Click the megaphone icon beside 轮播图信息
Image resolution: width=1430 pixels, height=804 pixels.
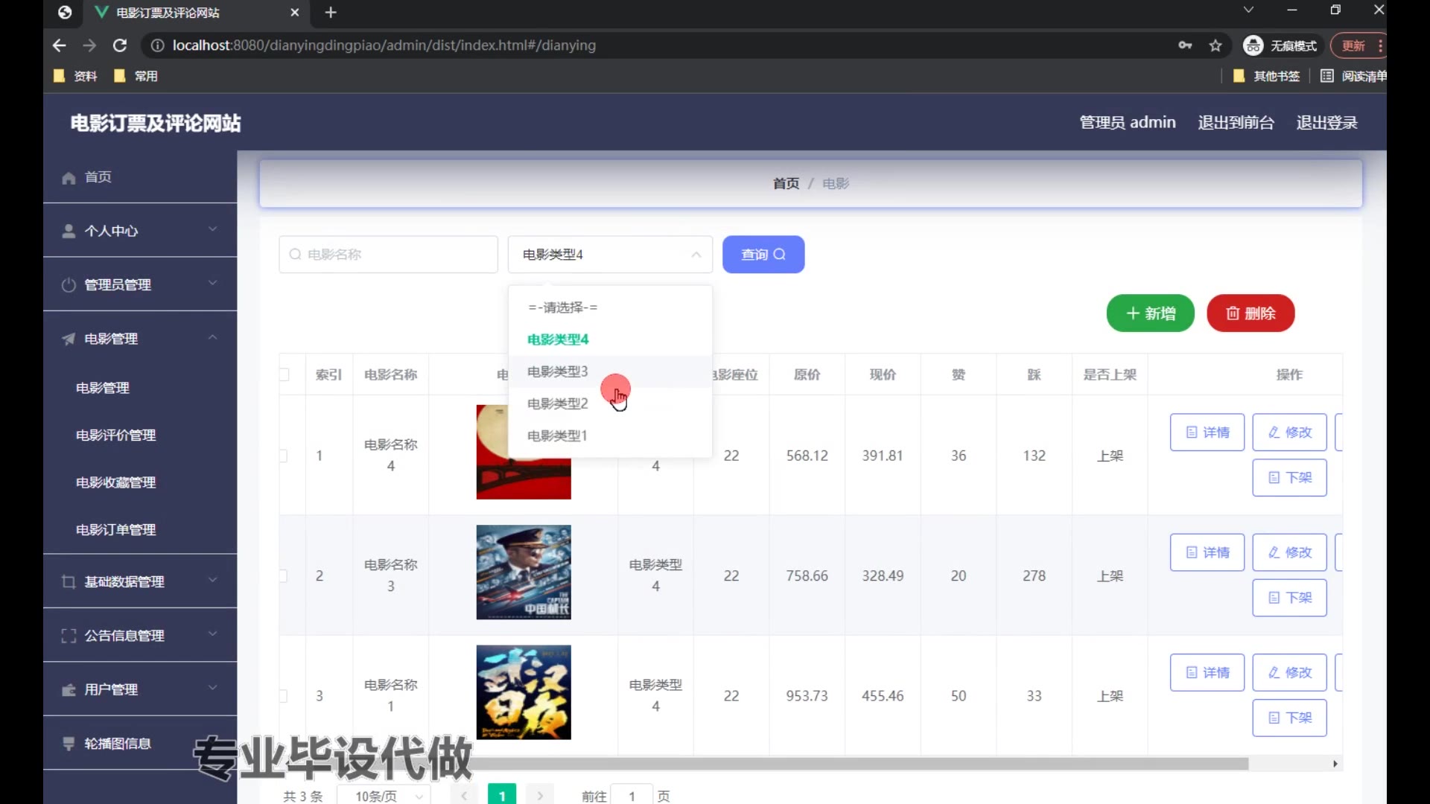coord(69,744)
